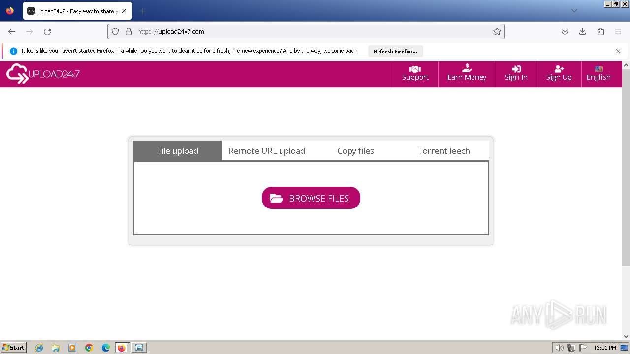Open the media player taskbar icon
Viewport: 630px width, 354px height.
72,348
